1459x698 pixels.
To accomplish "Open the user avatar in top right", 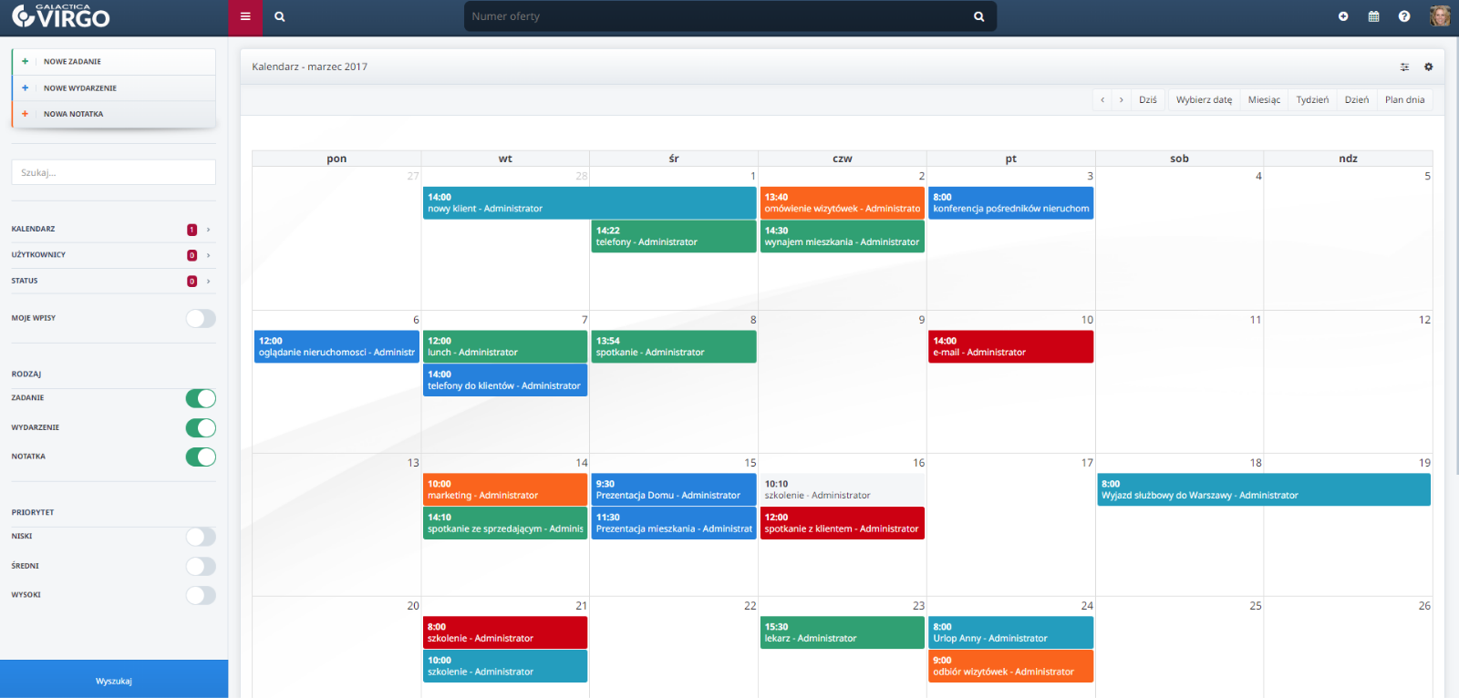I will pos(1440,16).
